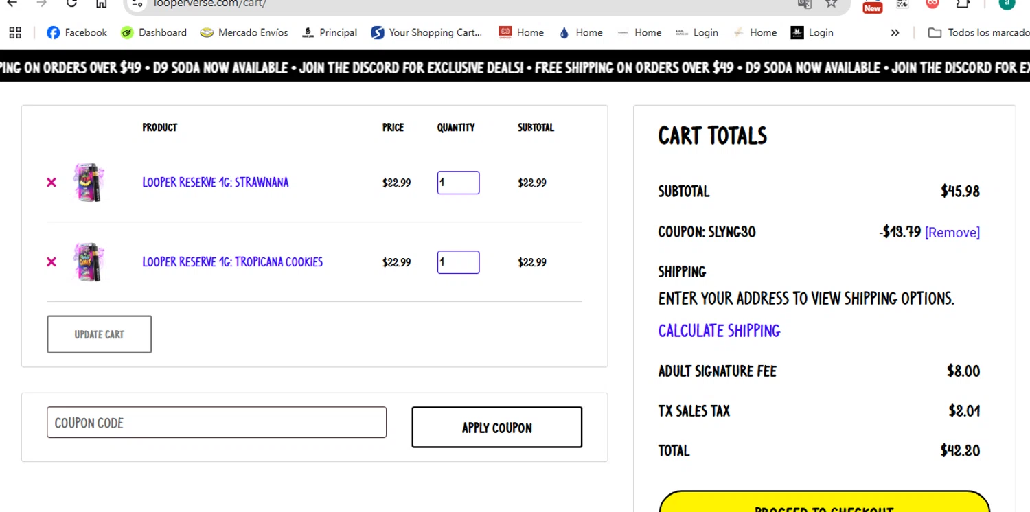This screenshot has height=512, width=1030.
Task: Bookmark this page with the star icon
Action: (x=831, y=3)
